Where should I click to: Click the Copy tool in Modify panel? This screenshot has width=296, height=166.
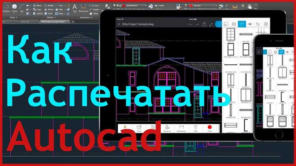tap(37, 9)
